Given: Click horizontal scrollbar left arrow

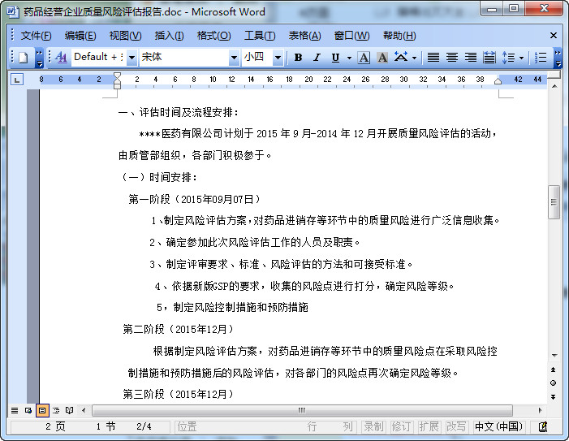Looking at the screenshot, I should tap(84, 410).
